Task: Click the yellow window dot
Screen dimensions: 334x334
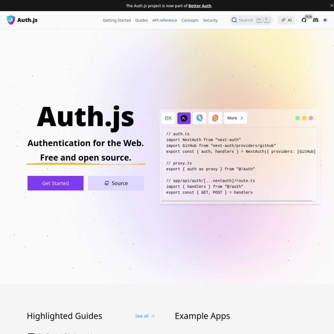Action: (304, 118)
